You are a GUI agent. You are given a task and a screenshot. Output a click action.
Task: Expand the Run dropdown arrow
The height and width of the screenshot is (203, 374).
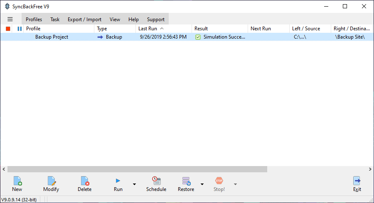134,184
